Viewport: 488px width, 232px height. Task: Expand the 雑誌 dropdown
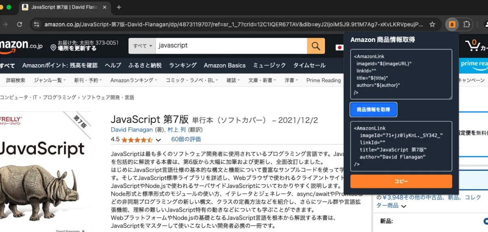coord(233,80)
